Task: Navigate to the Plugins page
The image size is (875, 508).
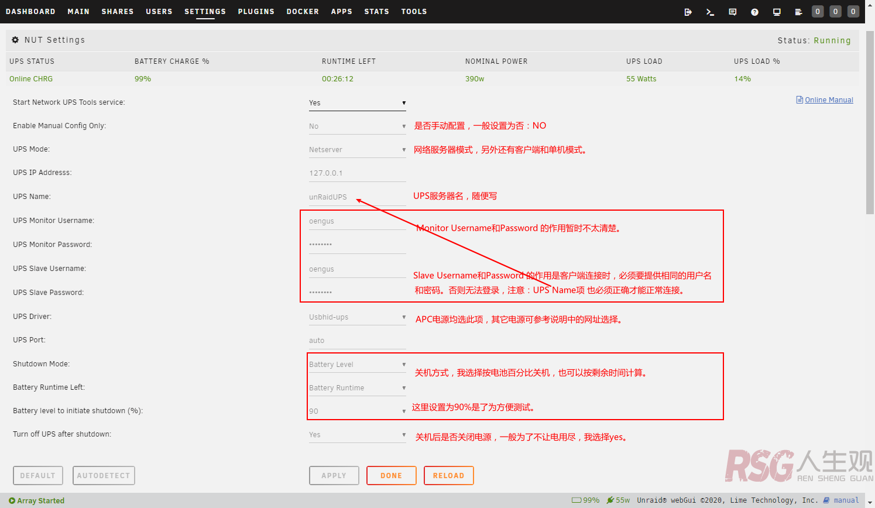Action: 256,12
